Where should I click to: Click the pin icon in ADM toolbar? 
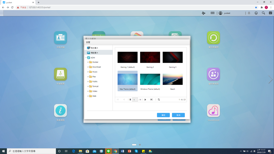[203, 13]
